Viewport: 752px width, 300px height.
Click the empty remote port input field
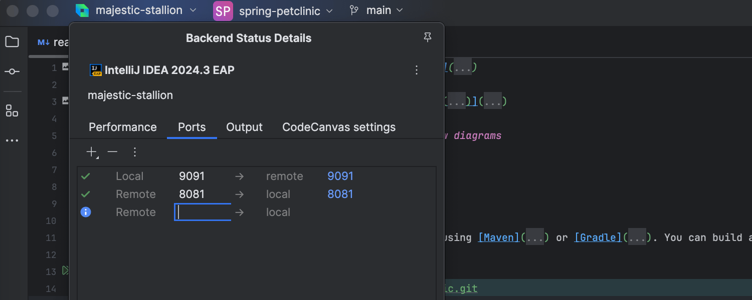203,212
